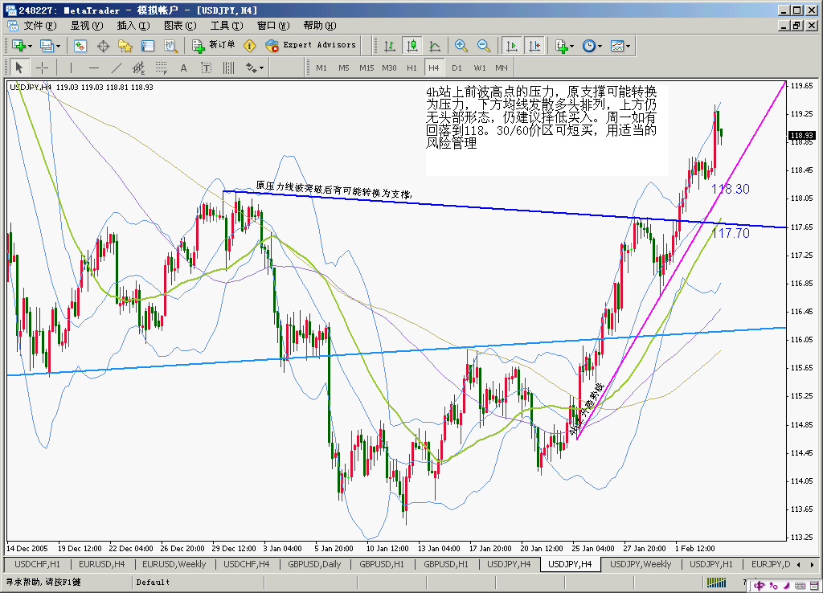The height and width of the screenshot is (593, 823).
Task: Select the arrow cursor tool
Action: [19, 67]
